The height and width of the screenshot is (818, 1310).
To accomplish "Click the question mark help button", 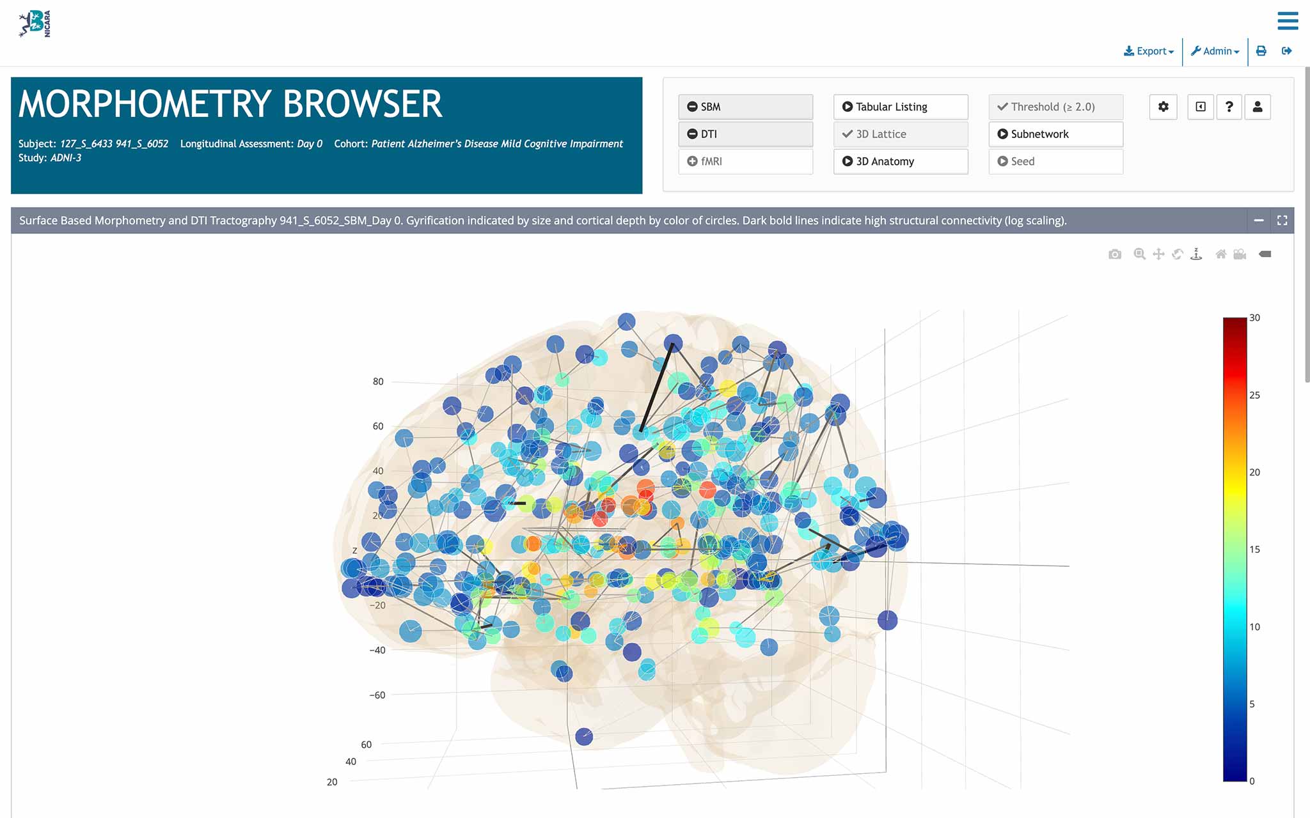I will point(1229,107).
